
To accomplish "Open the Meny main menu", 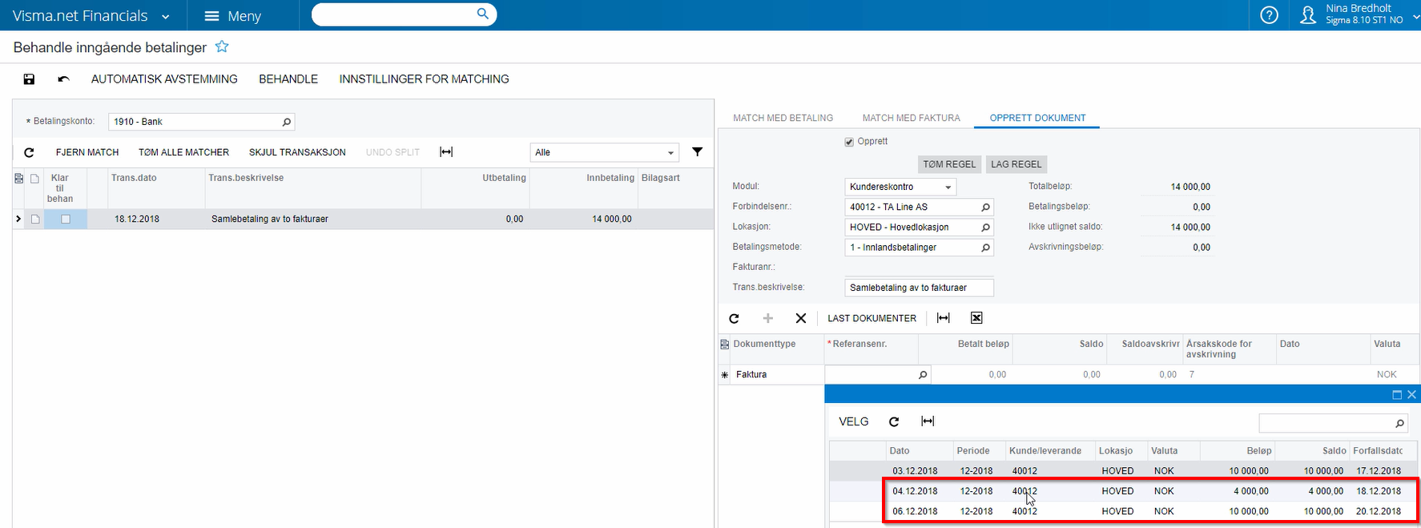I will [232, 16].
